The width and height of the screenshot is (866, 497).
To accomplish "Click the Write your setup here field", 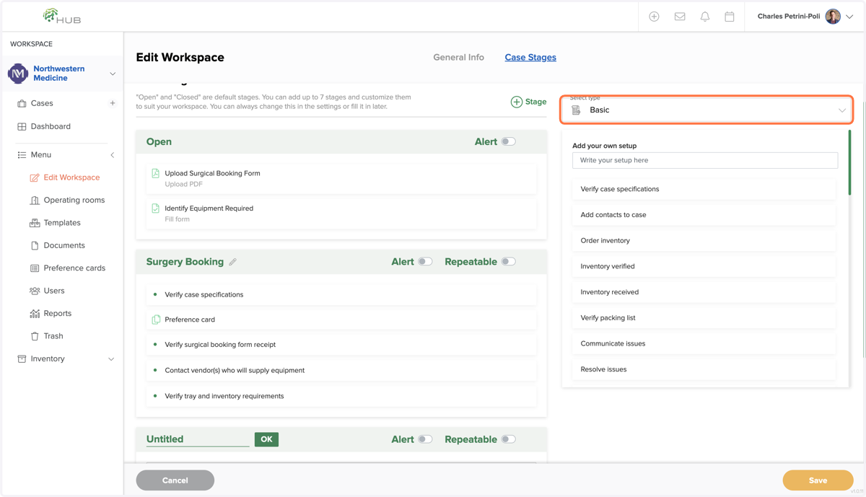I will click(x=705, y=160).
